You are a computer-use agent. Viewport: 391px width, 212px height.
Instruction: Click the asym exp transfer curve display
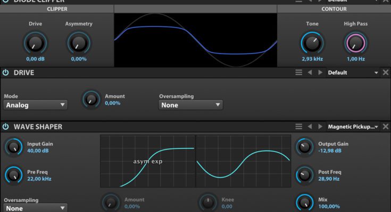pyautogui.click(x=147, y=161)
